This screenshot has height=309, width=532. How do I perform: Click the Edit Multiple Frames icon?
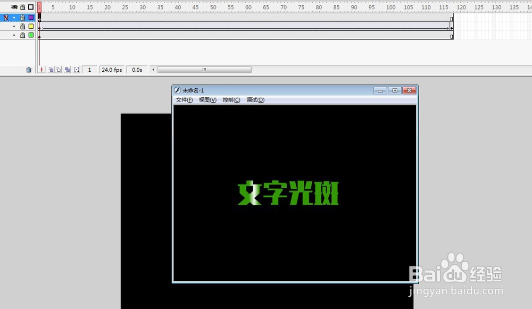point(68,70)
